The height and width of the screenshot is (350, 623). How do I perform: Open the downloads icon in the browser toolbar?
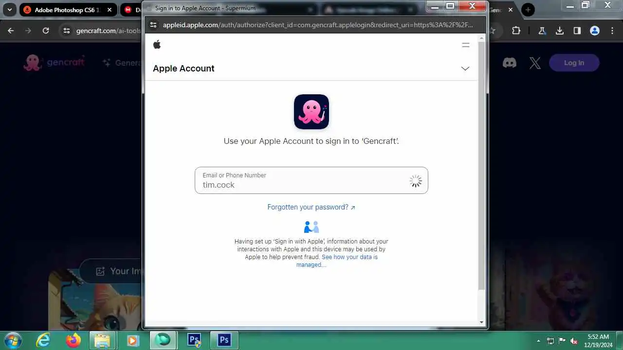click(x=560, y=31)
